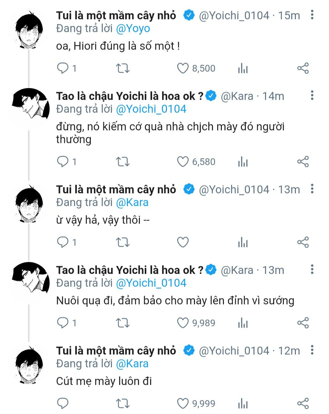
Task: Like the "ừ vậy hả, vậy thôi" tweet
Action: pyautogui.click(x=183, y=242)
